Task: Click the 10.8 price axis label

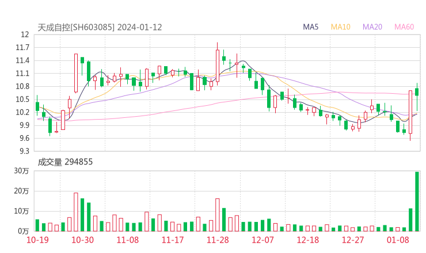Action: (22, 86)
